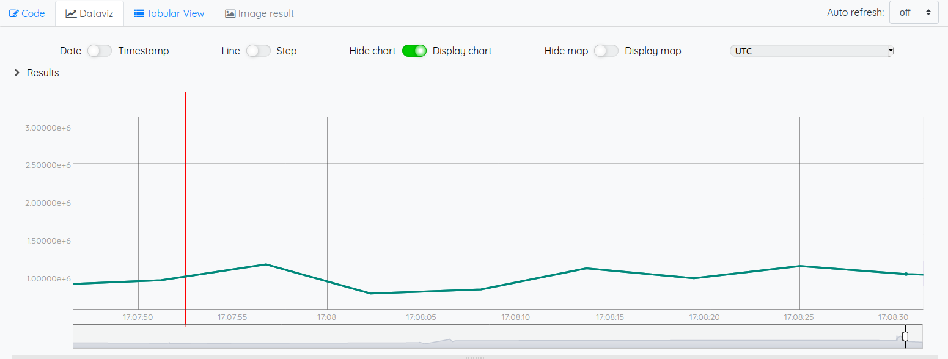Click the 1.50000e+6 axis label
This screenshot has width=948, height=359.
point(48,241)
